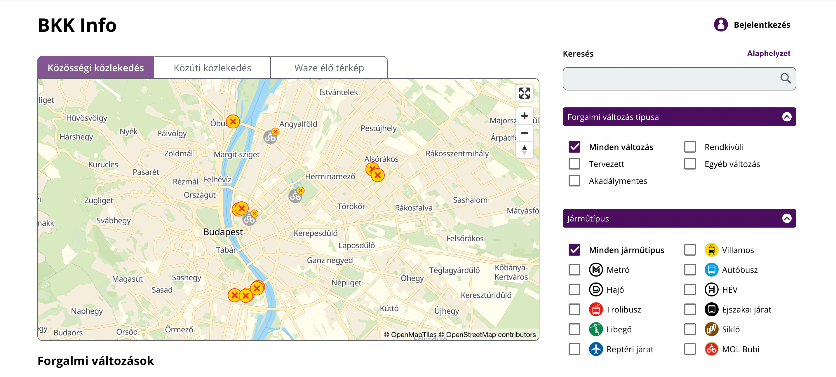Click the user profile login icon
Viewport: 836px width, 377px height.
coord(720,25)
